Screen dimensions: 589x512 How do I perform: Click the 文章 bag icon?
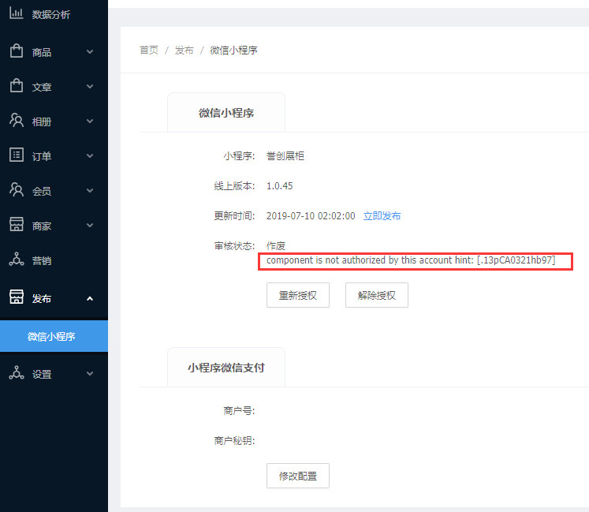point(16,85)
